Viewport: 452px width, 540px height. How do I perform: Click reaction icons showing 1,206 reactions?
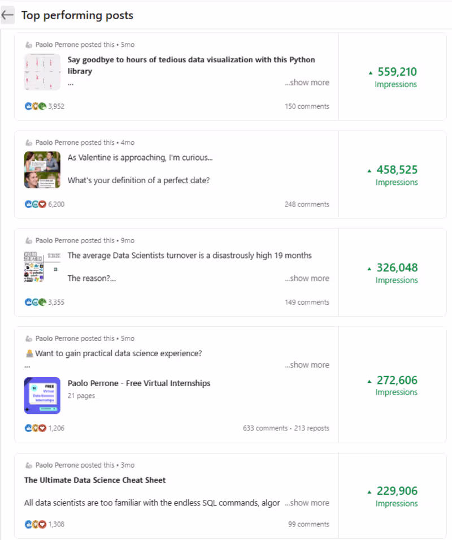[x=36, y=428]
